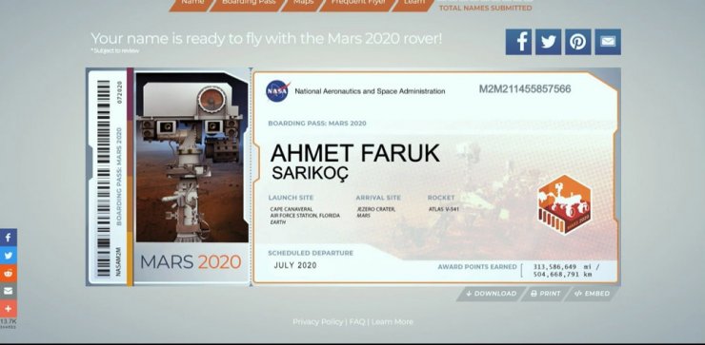Open the Privacy Policy link
This screenshot has width=705, height=345.
[317, 321]
